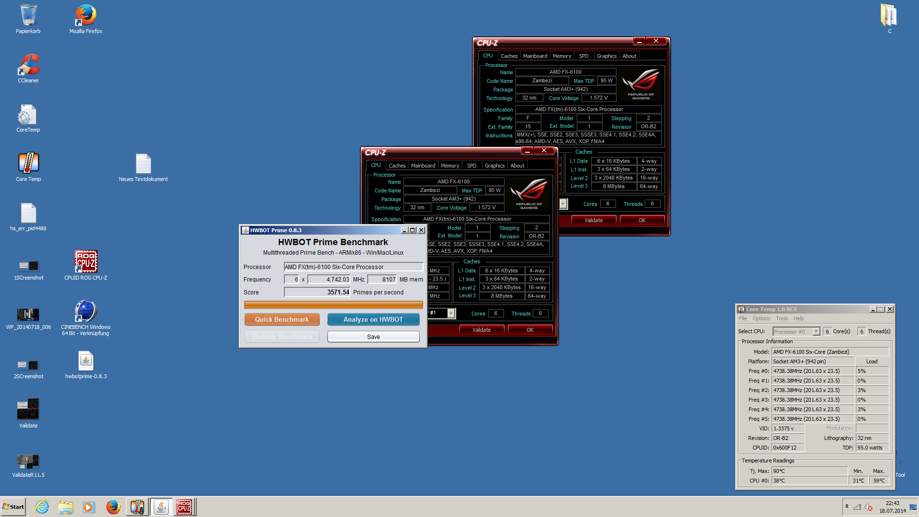
Task: Click Freq #0 value in Core Temp
Action: 813,371
